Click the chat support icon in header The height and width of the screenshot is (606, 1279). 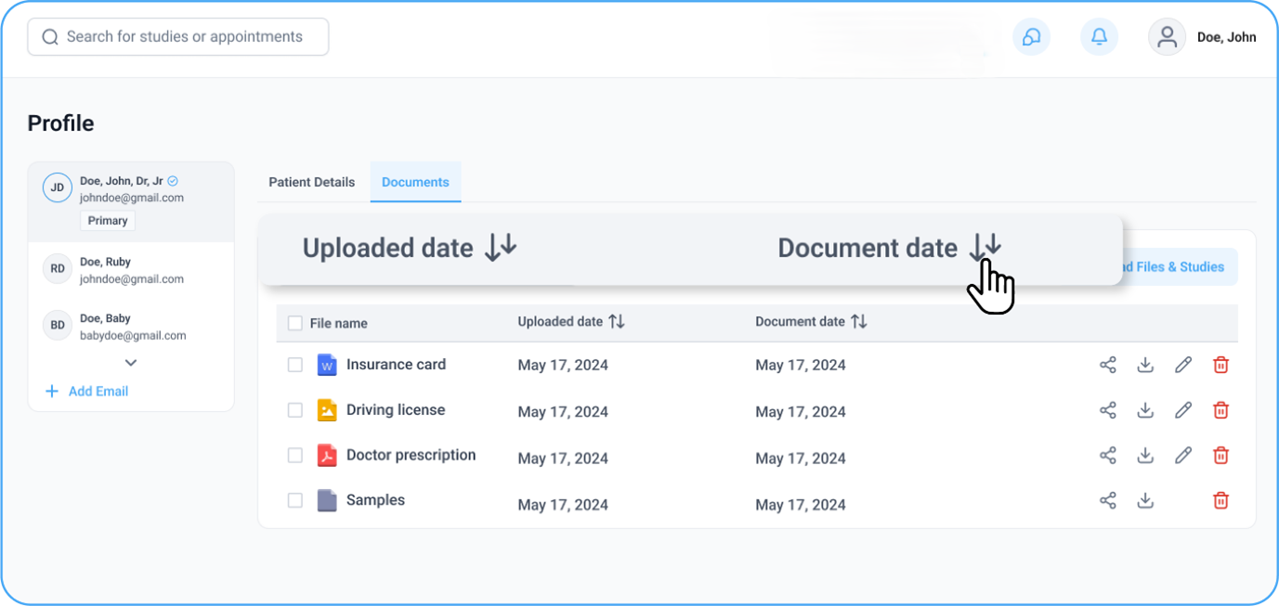coord(1031,37)
